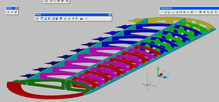Click the Widok toolbar title bar

(73, 15)
